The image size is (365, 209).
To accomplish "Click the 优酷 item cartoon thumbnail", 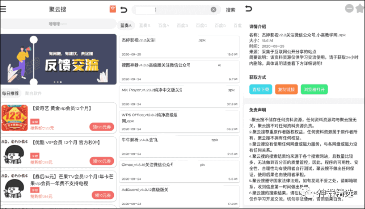I will (x=14, y=152).
